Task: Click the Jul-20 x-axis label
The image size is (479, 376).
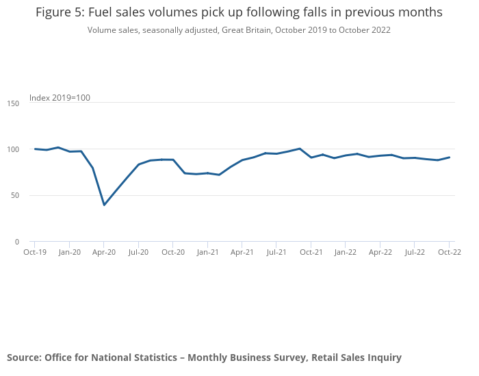Action: coord(138,252)
